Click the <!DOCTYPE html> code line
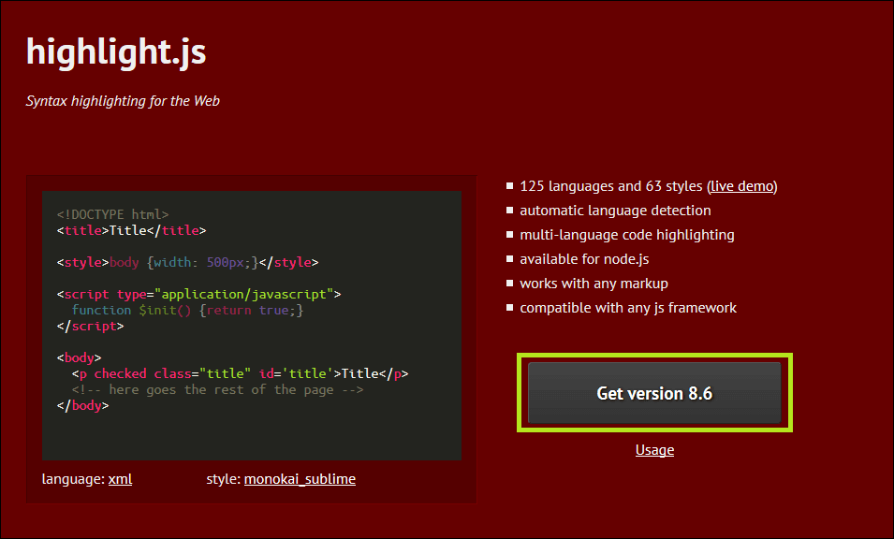Image resolution: width=894 pixels, height=539 pixels. tap(113, 214)
